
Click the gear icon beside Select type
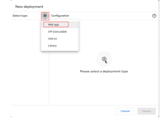pos(45,16)
